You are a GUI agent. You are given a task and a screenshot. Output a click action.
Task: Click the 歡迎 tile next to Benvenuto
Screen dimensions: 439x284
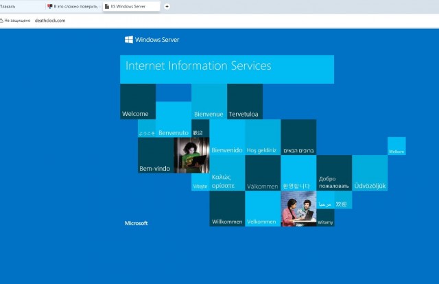200,128
